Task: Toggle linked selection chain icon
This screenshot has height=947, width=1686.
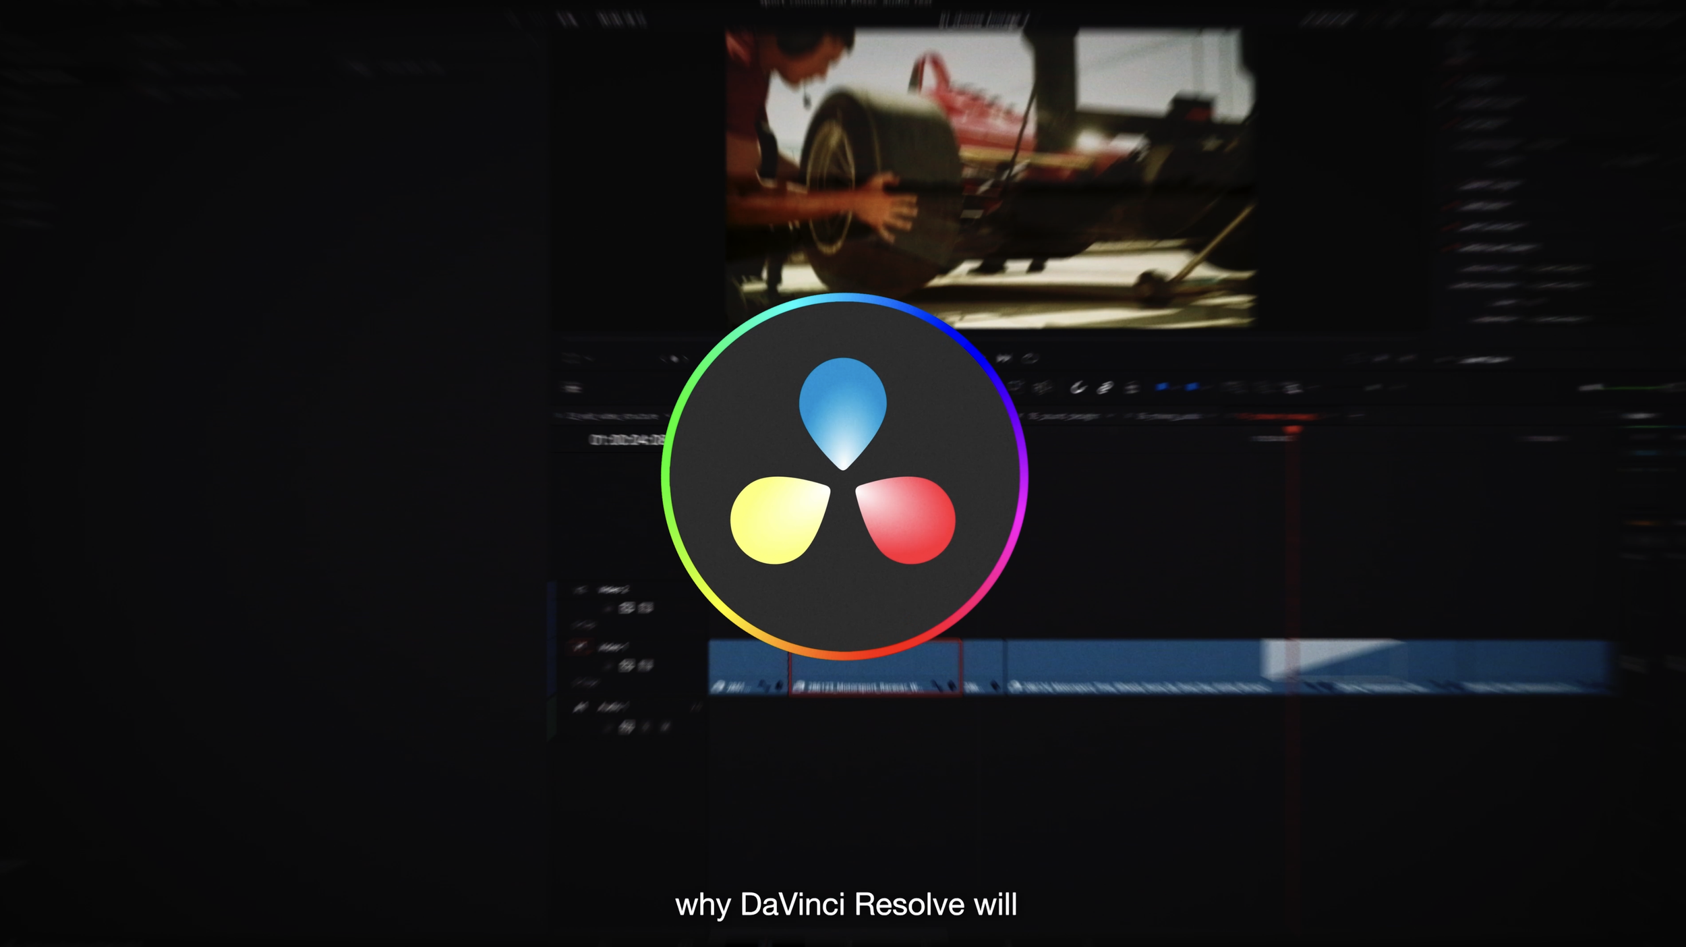Action: pos(1105,387)
